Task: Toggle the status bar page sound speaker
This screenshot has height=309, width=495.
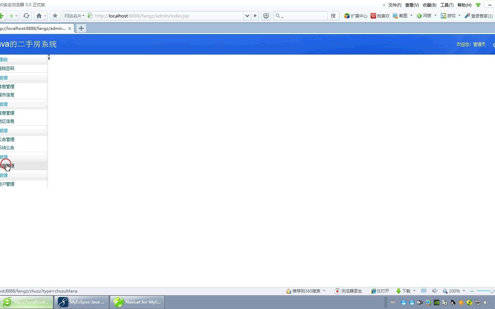Action: click(435, 291)
